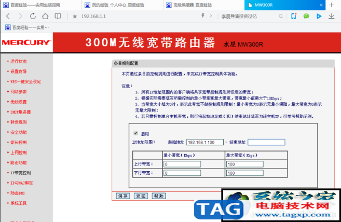Viewport: 341px width, 222px height.
Task: Expand the 上网控制 sidebar menu
Action: click(19, 152)
